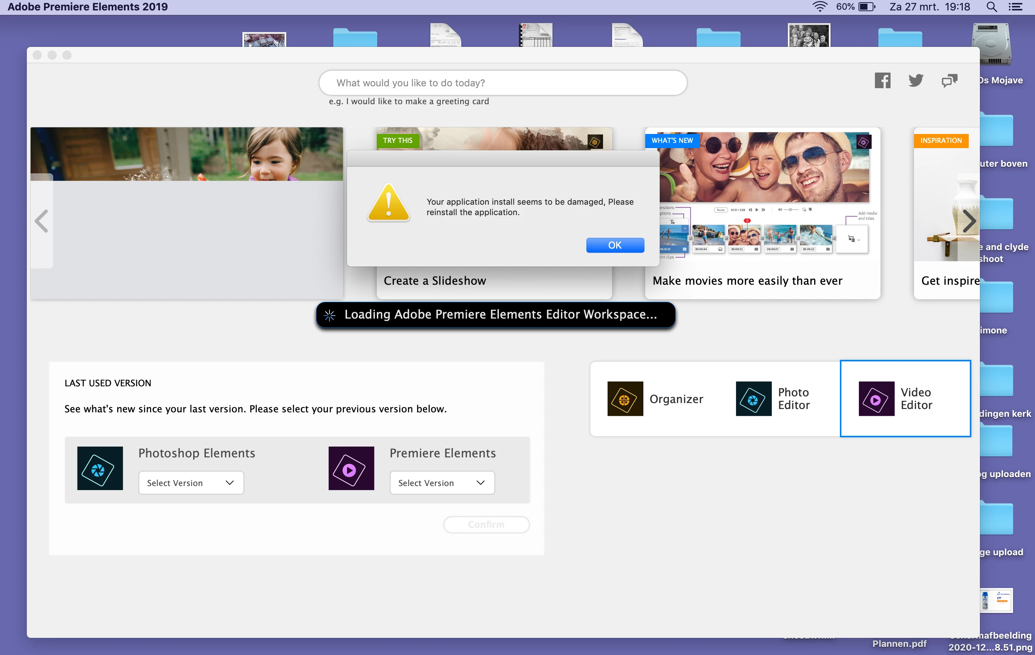Go to previous carousel slide arrow

pyautogui.click(x=42, y=221)
